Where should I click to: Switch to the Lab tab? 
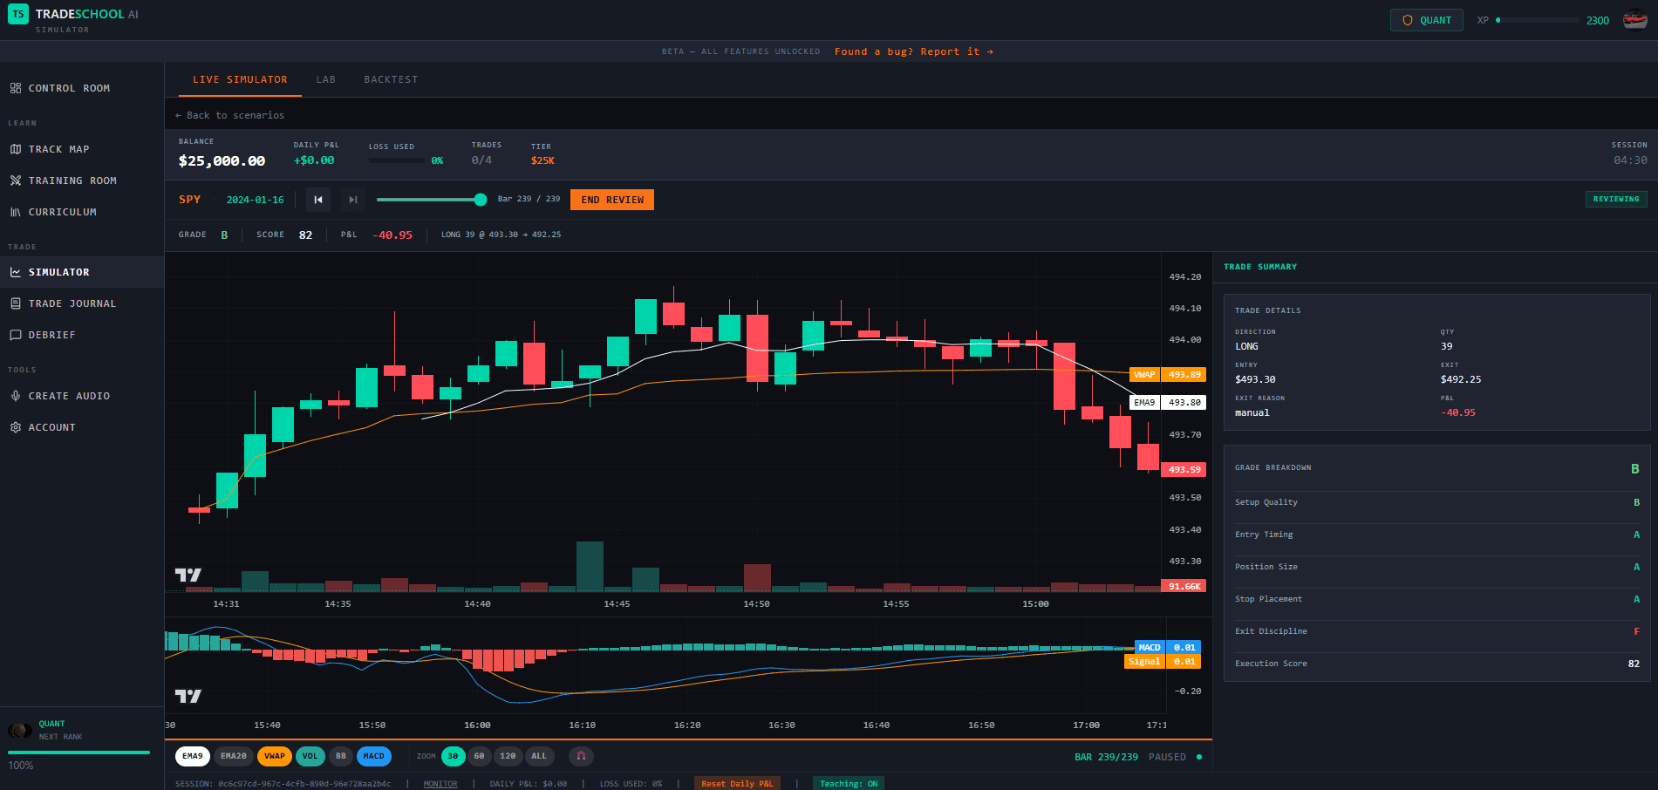pos(325,79)
